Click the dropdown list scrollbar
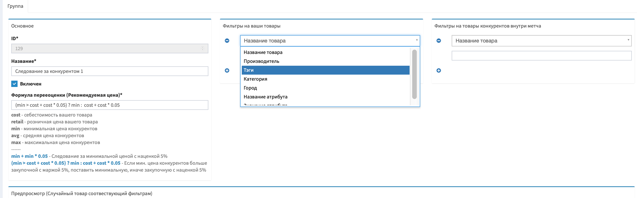Screen dimensions: 637x198 pyautogui.click(x=414, y=74)
